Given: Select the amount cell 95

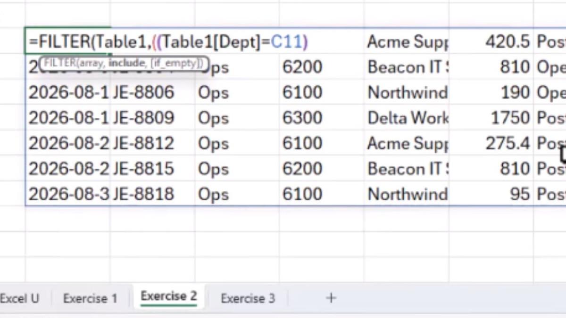Looking at the screenshot, I should (x=491, y=194).
